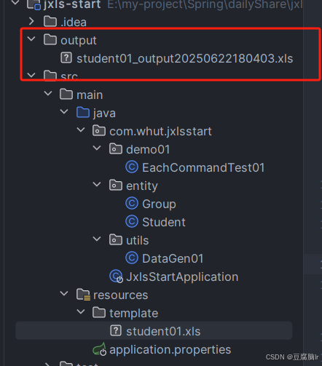This screenshot has height=366, width=322.
Task: Click the resources folder icon
Action: click(83, 295)
